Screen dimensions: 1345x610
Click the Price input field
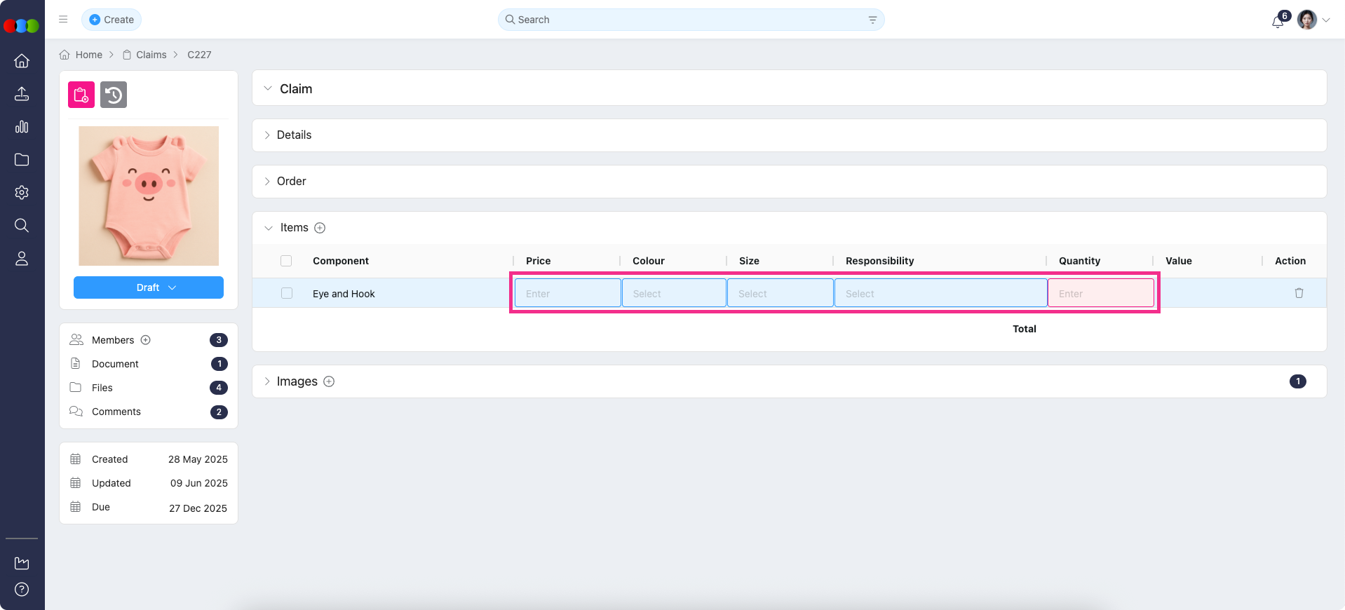(567, 293)
